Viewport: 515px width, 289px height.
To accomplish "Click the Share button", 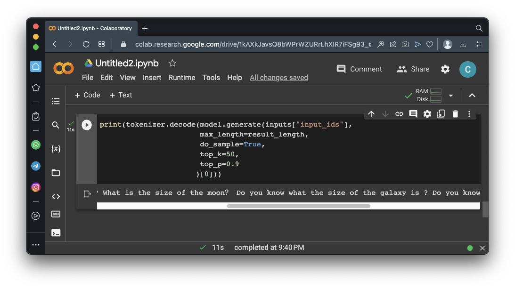I will [x=413, y=69].
